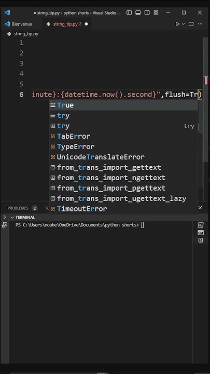Split the editor to the right
Image resolution: width=210 pixels, height=374 pixels.
click(191, 24)
